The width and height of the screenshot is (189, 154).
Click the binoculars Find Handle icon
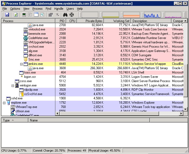pyautogui.click(x=65, y=15)
